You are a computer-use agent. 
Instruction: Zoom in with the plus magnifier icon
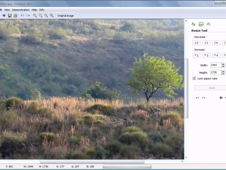click(x=35, y=16)
